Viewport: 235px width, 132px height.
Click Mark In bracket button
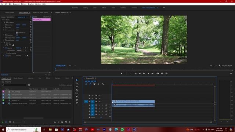tap(126, 73)
